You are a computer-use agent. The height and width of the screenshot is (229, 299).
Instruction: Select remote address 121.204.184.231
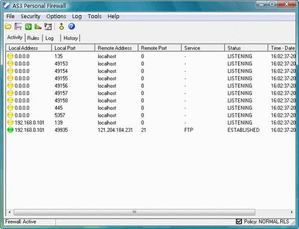pos(115,130)
